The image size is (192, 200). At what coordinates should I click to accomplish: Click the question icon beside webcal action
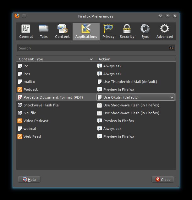[x=100, y=129]
